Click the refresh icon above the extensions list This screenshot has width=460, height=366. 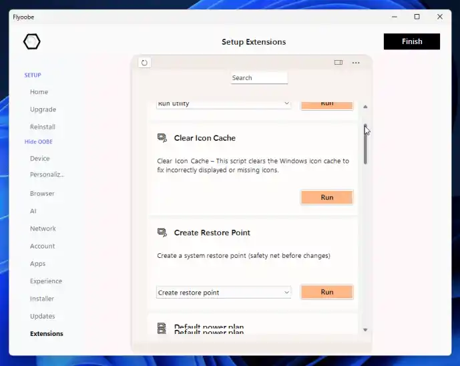pyautogui.click(x=144, y=63)
